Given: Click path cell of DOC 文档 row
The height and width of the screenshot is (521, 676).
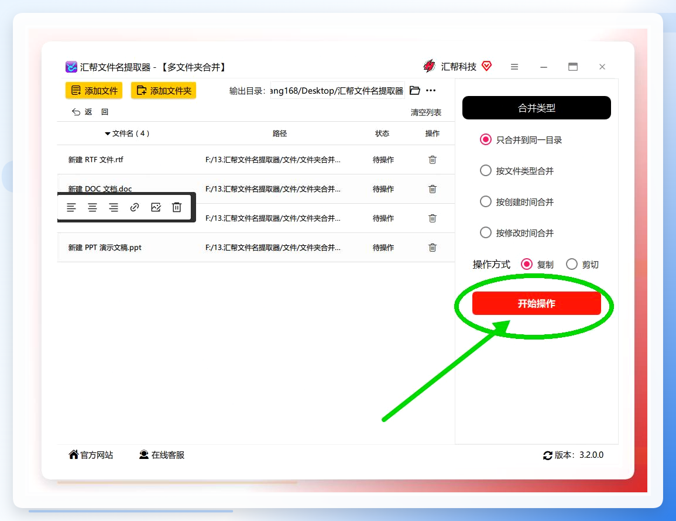Looking at the screenshot, I should (273, 189).
